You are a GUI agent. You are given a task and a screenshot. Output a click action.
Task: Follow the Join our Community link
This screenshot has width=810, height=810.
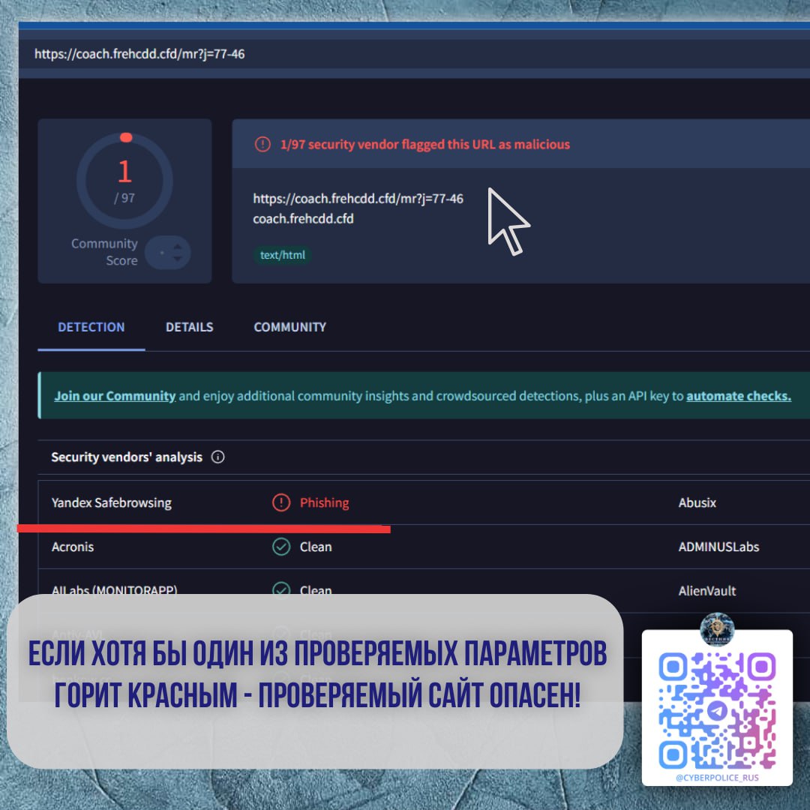pos(115,396)
